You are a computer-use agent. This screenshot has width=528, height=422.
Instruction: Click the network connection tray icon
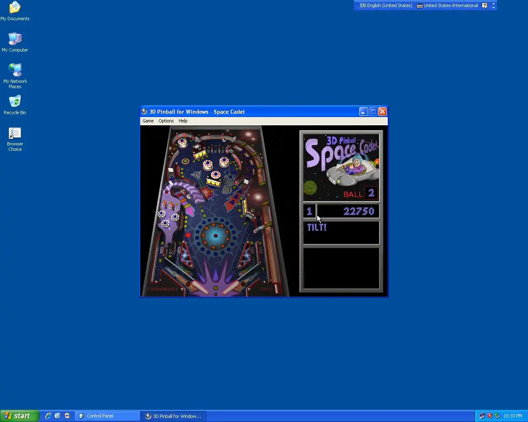click(482, 416)
